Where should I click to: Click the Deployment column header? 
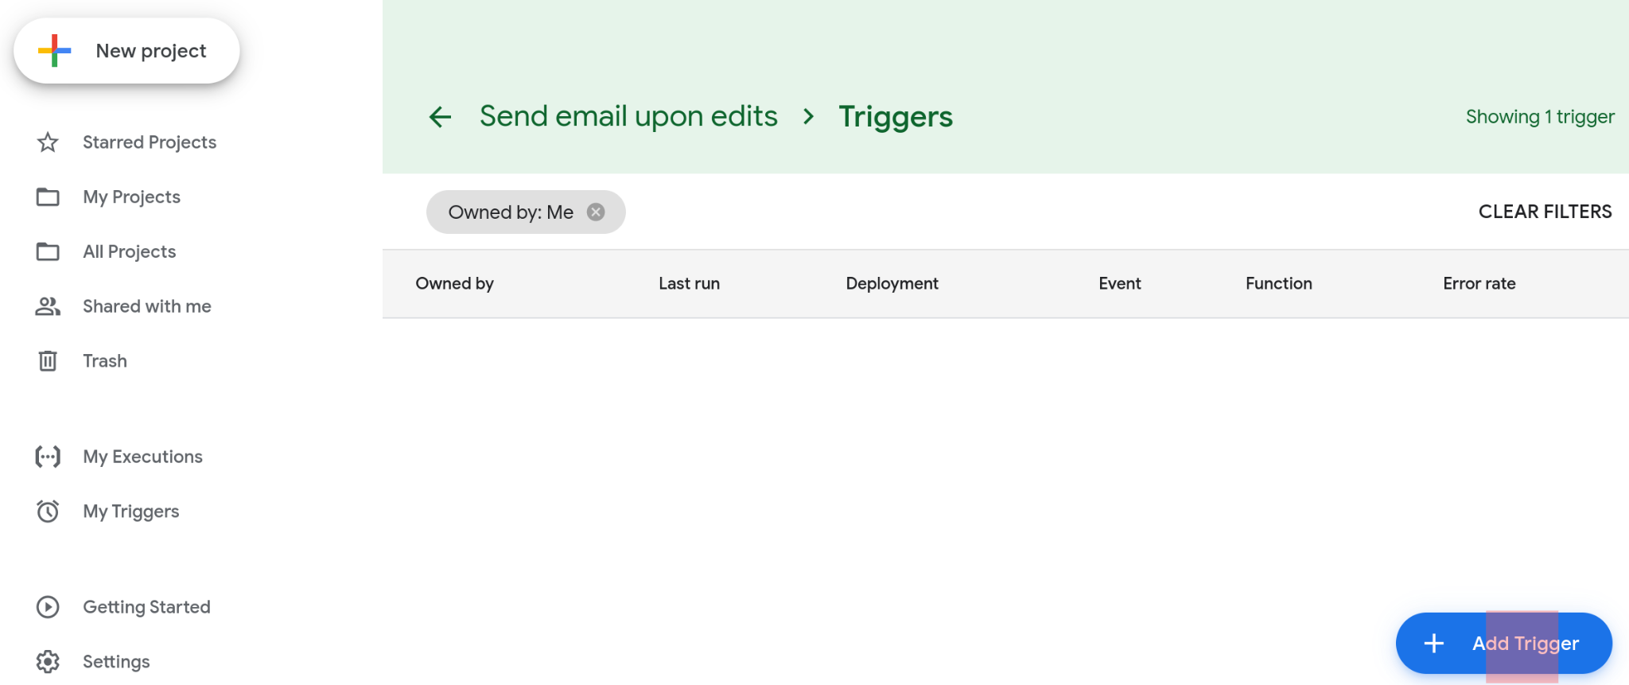[x=892, y=283]
